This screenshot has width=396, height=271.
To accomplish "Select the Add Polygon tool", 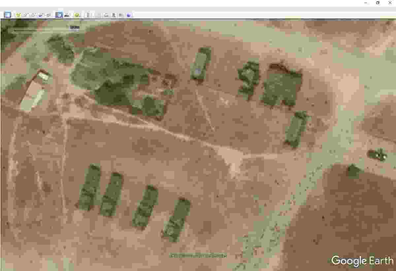I will [26, 15].
